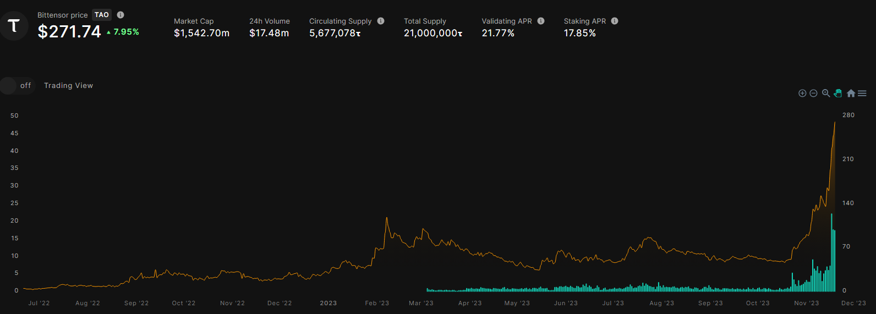Click the Staking APR info icon
The image size is (876, 314).
(x=615, y=21)
